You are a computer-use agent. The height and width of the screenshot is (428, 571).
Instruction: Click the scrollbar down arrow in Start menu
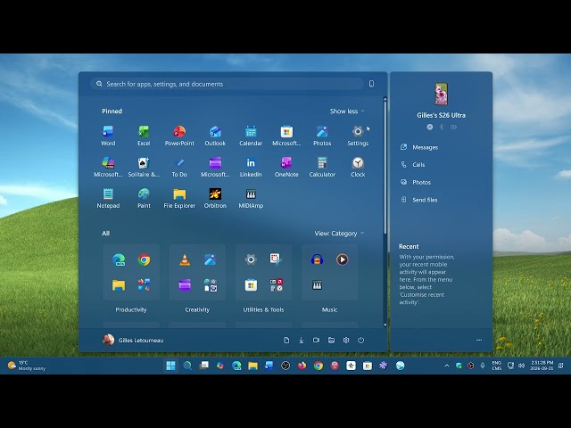[x=385, y=325]
